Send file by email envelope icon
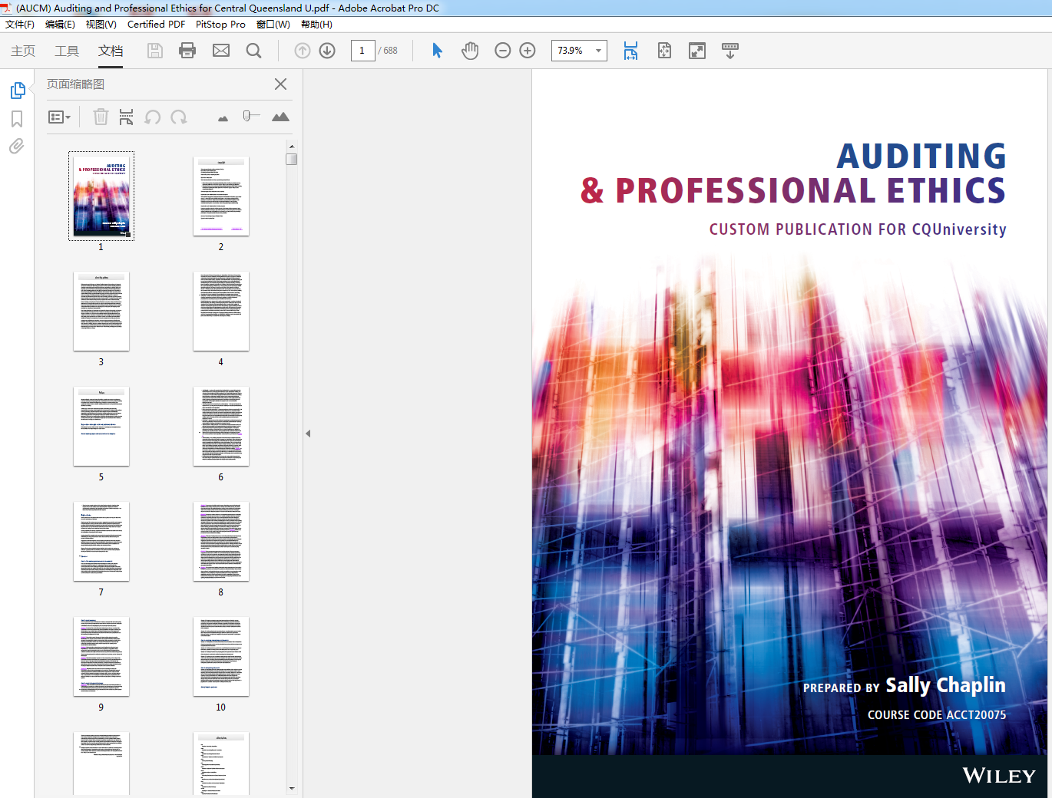 click(x=221, y=51)
